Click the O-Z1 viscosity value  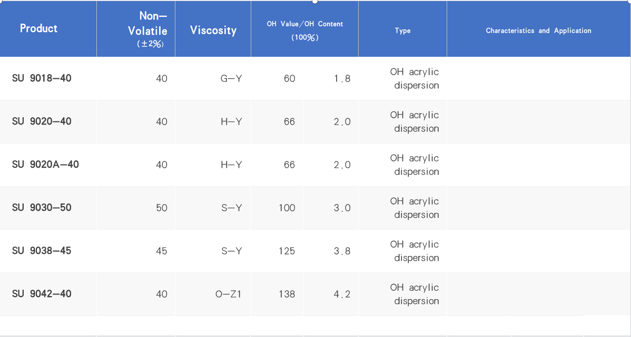(x=229, y=294)
